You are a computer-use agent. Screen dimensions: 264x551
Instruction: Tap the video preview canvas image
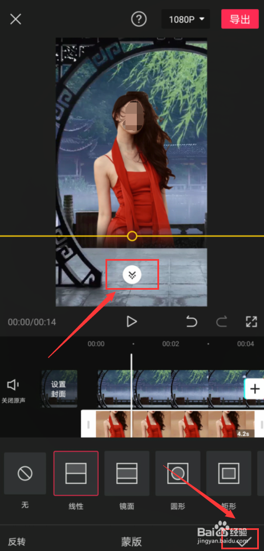(131, 172)
